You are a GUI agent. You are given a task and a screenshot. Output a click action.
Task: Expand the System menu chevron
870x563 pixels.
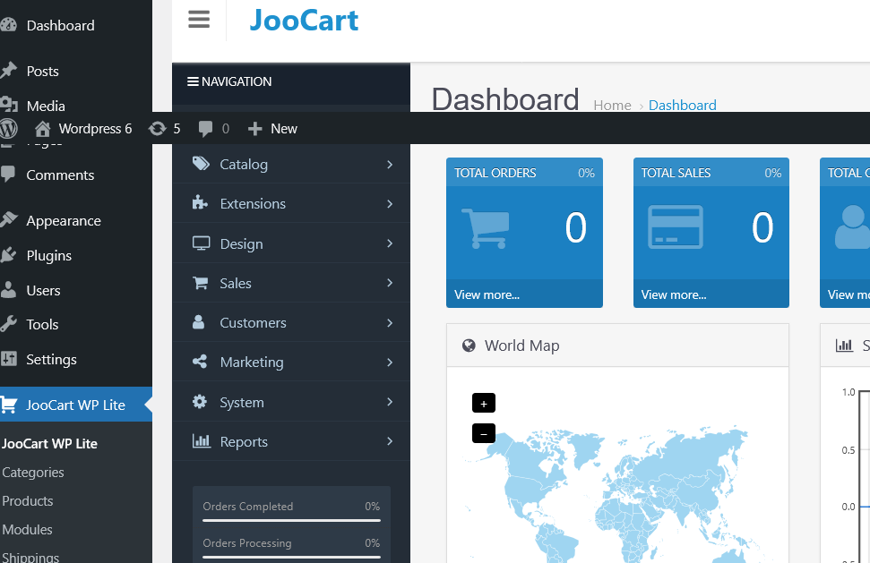pos(390,402)
